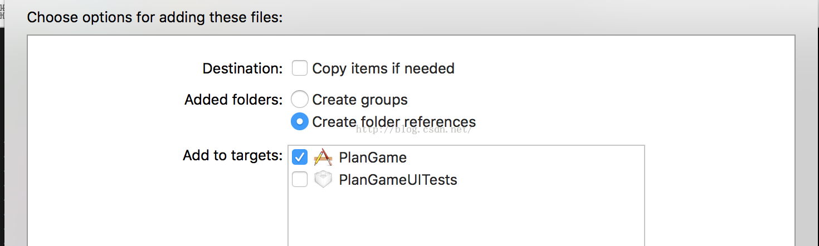Click the dark window strip at left edge
819x246 pixels.
pos(2,139)
